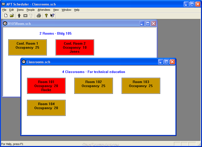Screen dimensions: 202x147
Task: Click the New document toolbar icon
Action: (x=6, y=16)
